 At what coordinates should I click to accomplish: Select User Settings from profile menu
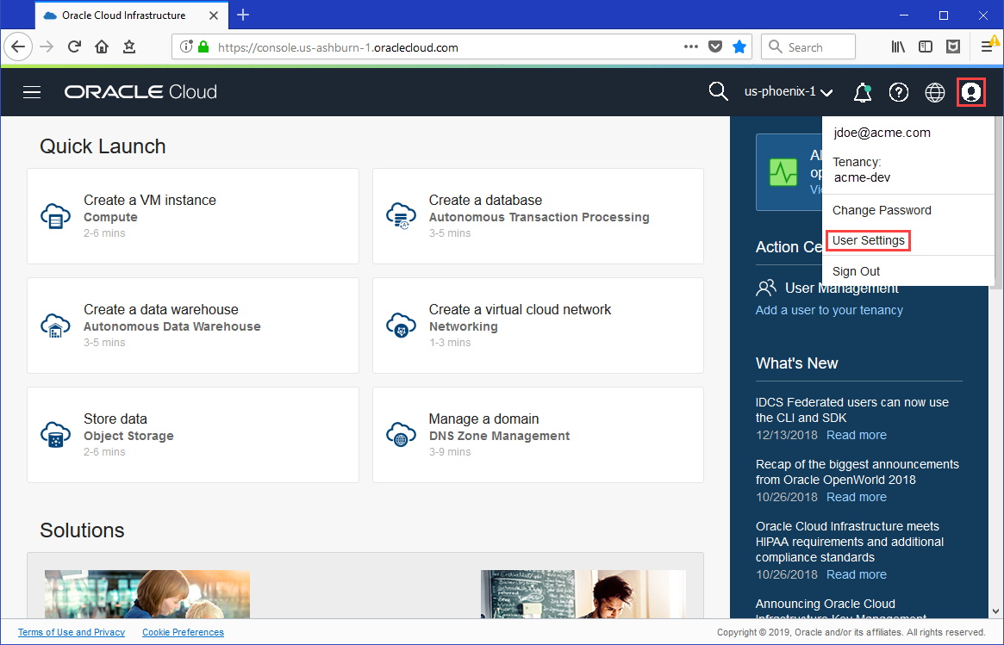[868, 240]
